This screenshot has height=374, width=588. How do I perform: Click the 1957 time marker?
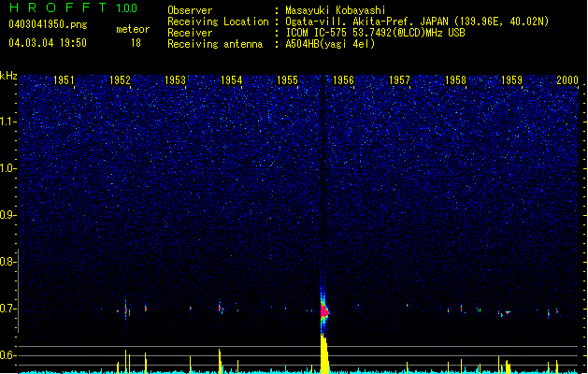tap(399, 80)
